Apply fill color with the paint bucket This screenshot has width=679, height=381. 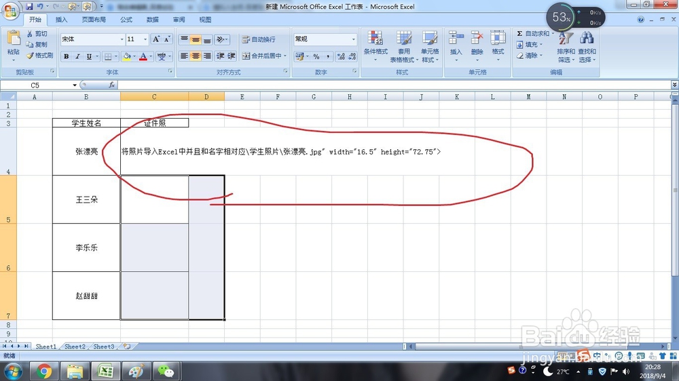pyautogui.click(x=127, y=56)
